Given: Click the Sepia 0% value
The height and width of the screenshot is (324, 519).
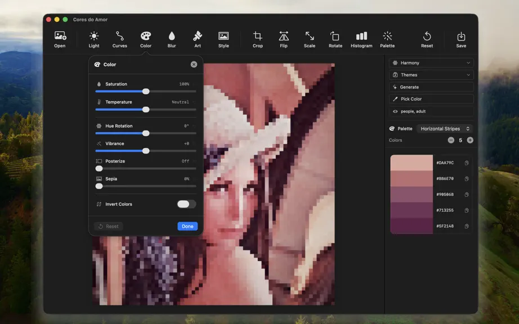Looking at the screenshot, I should point(187,179).
